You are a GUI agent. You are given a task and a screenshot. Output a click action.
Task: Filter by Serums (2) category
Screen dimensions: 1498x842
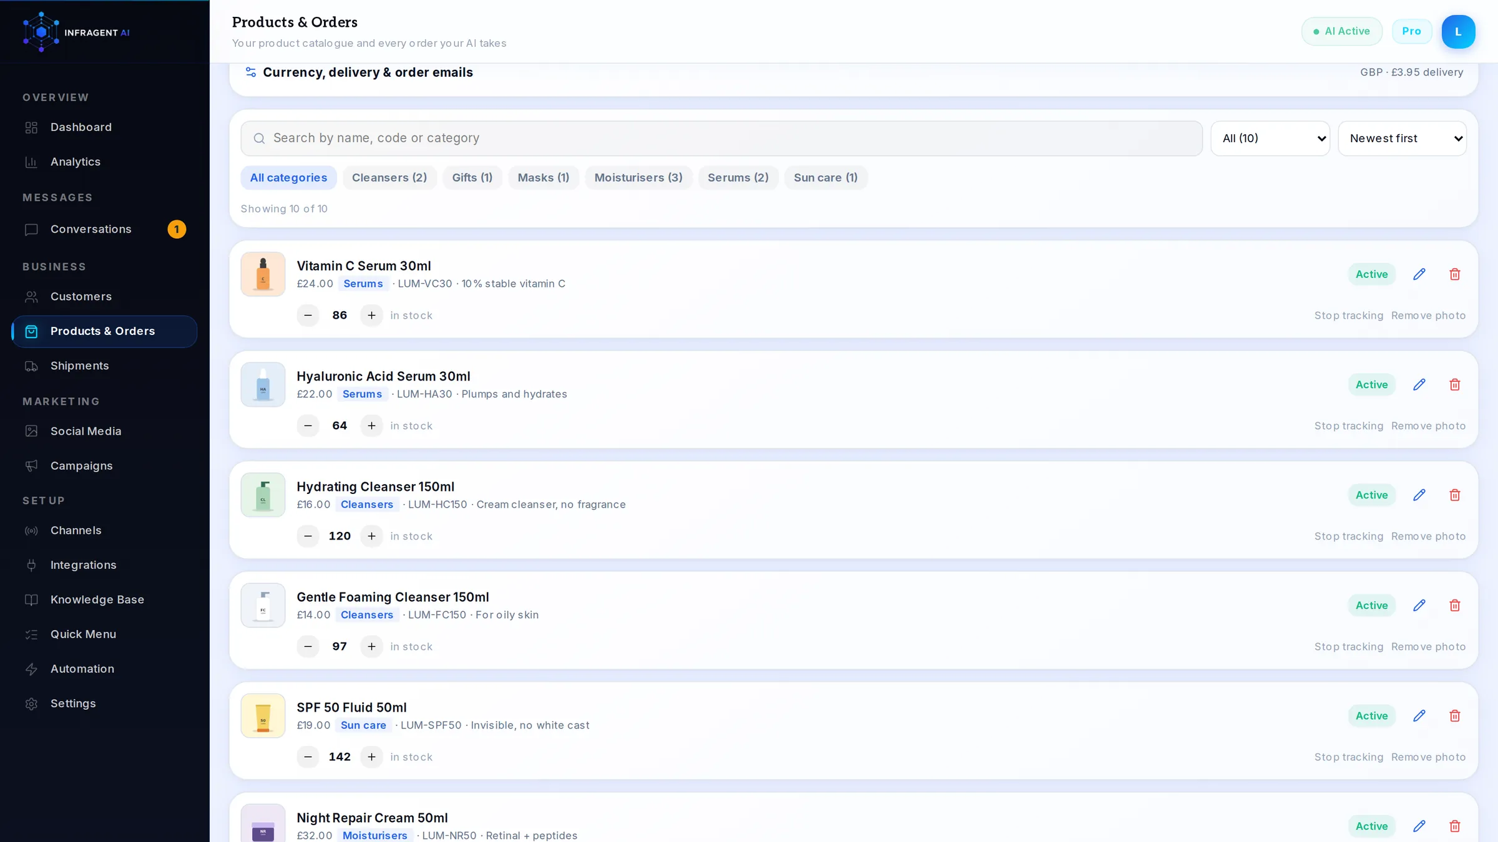pos(738,178)
